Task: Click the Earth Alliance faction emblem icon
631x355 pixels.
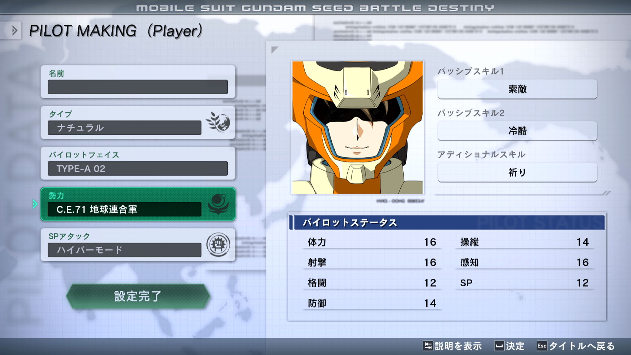Action: click(x=218, y=203)
